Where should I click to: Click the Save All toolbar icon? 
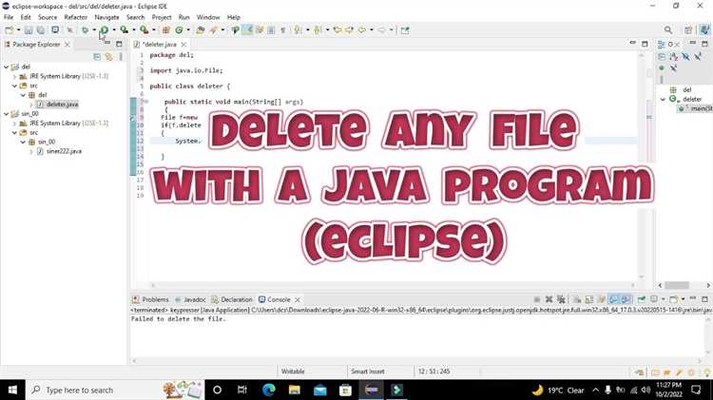click(x=41, y=30)
